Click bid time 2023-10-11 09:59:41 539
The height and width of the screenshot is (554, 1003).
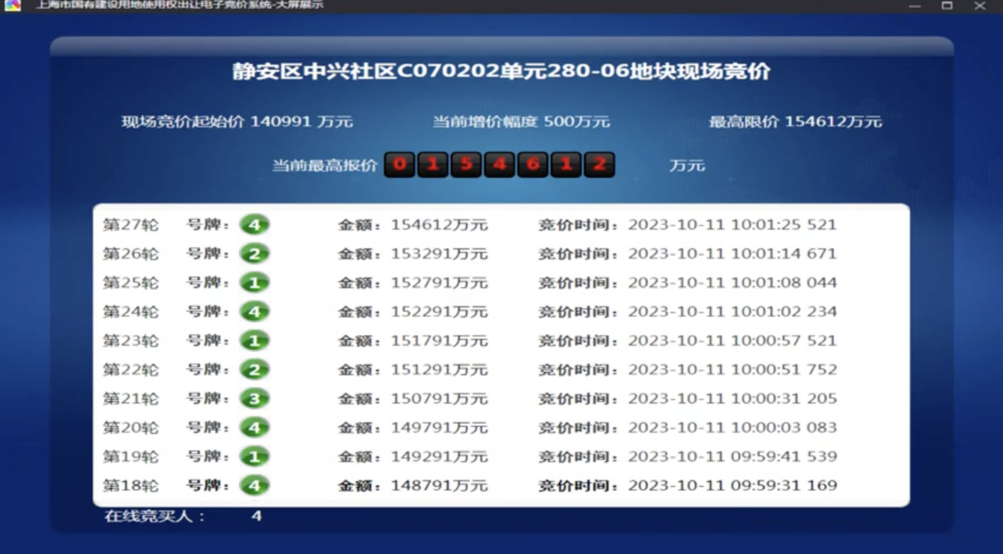coord(732,457)
